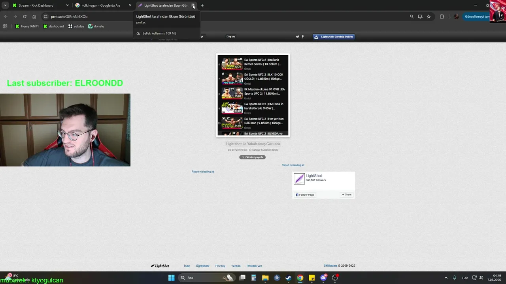Go back to previous page
Screen dimensions: 506x284
click(6, 17)
